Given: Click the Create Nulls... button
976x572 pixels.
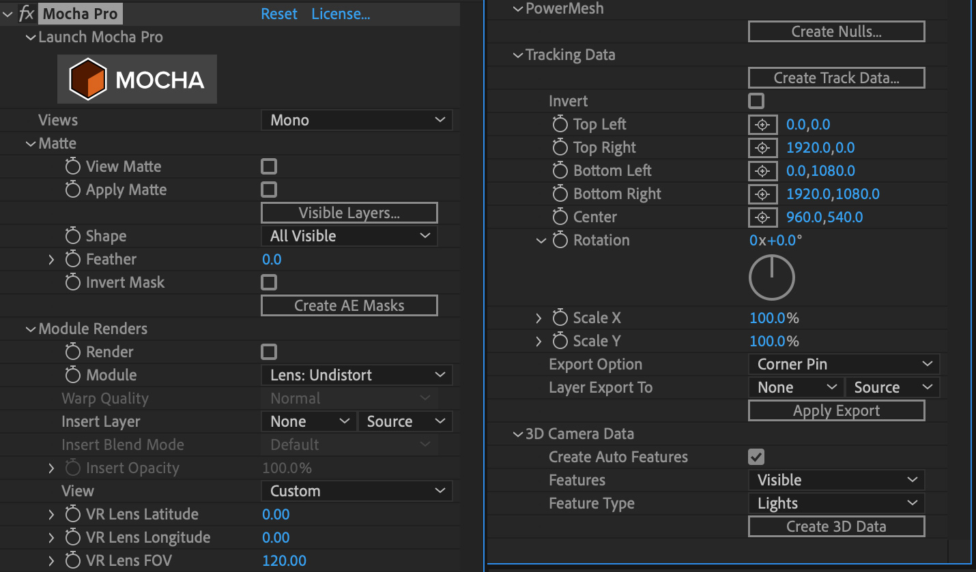Looking at the screenshot, I should pos(837,31).
